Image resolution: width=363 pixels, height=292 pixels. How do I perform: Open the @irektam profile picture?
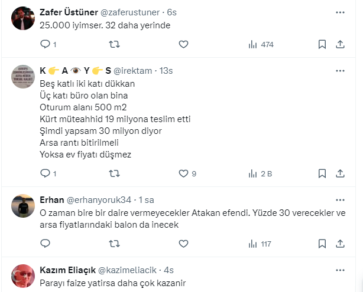coord(24,77)
